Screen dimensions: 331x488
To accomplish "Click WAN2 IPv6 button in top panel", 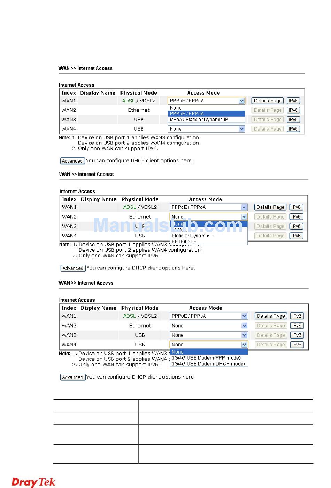I will [293, 110].
